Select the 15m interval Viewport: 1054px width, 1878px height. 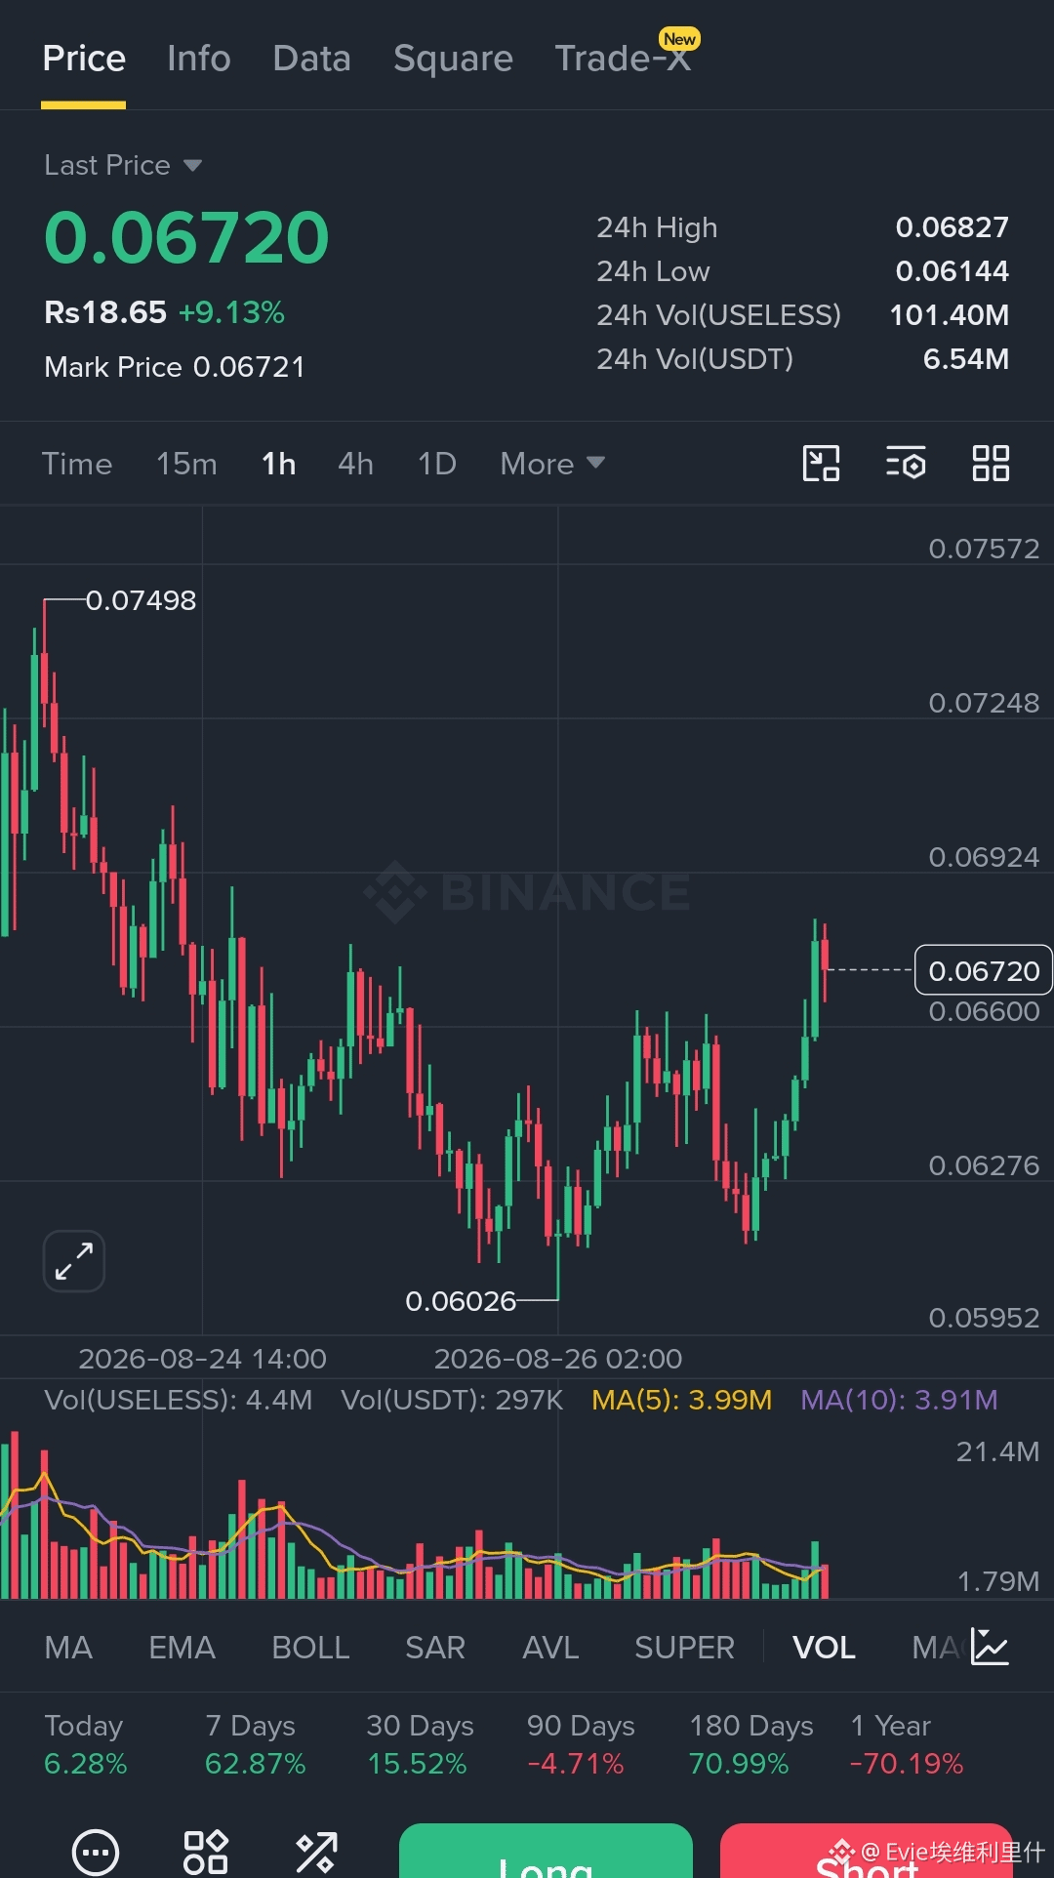[x=186, y=464]
